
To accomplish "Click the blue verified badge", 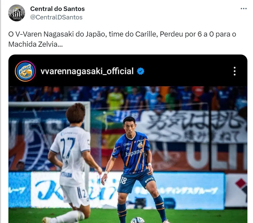I will [x=141, y=71].
